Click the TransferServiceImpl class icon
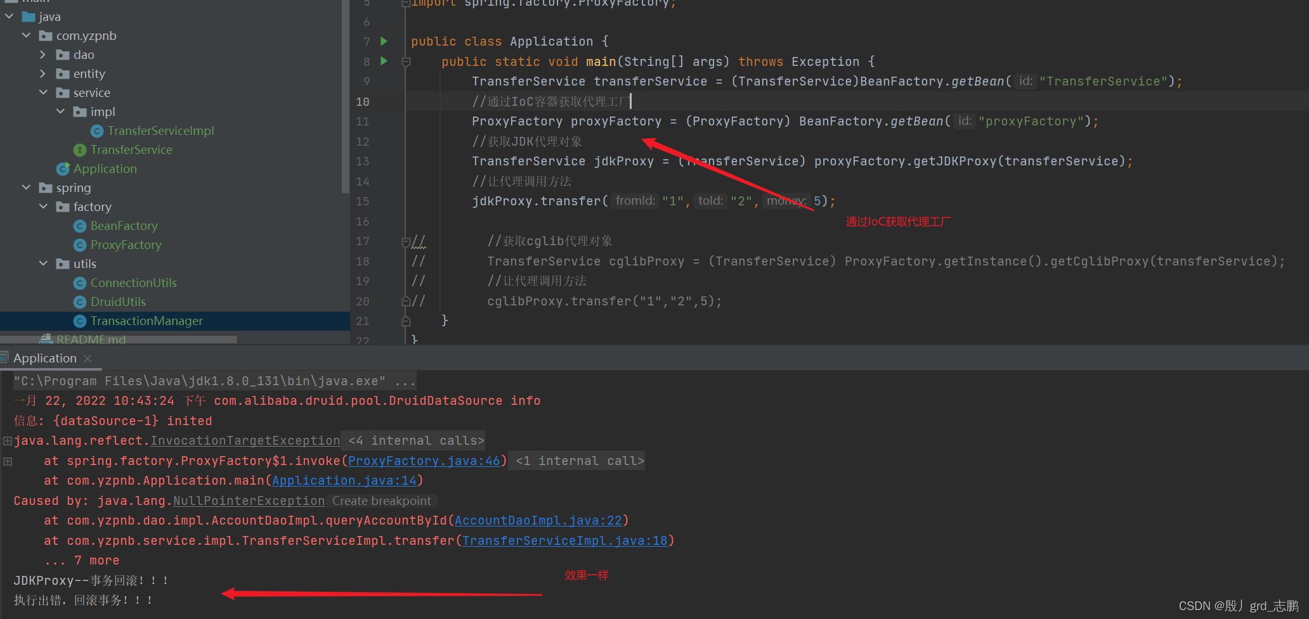Screen dimensions: 1309x619 [x=97, y=131]
